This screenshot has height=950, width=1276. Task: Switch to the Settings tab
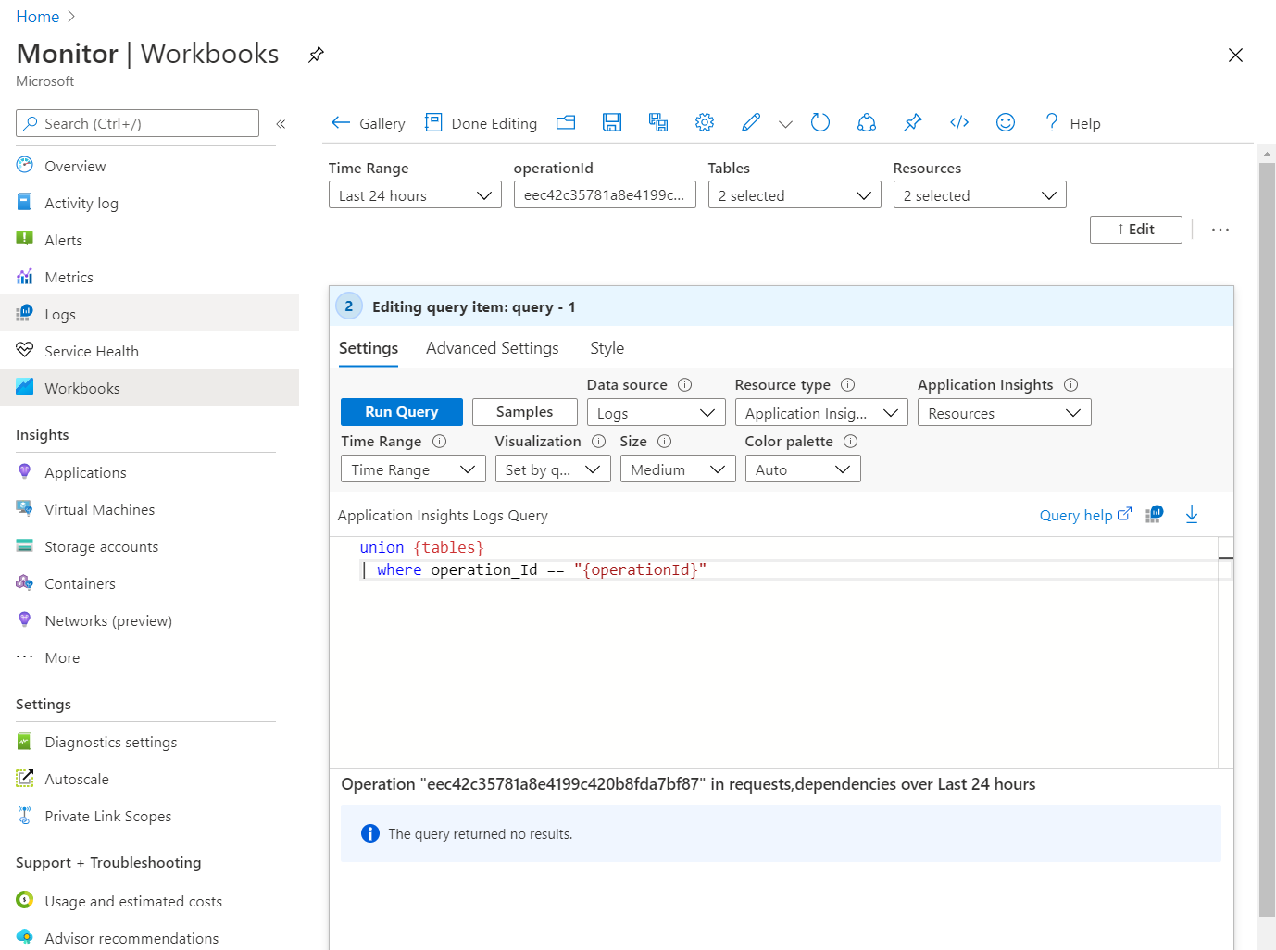(369, 348)
